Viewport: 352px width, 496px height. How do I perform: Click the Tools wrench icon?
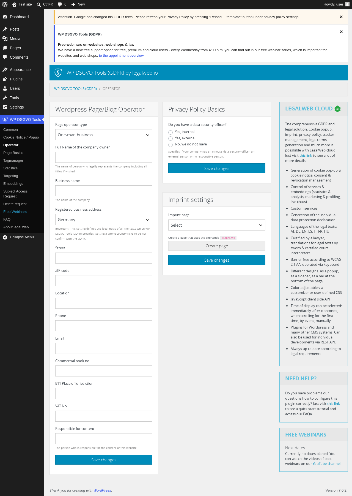[x=5, y=98]
